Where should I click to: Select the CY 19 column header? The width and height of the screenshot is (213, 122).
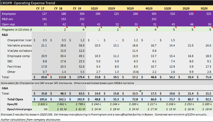point(77,8)
